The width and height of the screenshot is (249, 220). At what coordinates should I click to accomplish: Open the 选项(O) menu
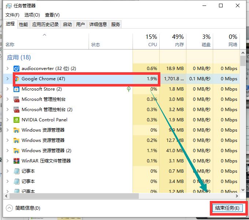[32, 15]
